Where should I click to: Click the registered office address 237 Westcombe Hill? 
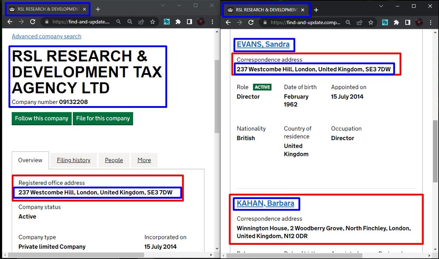pyautogui.click(x=95, y=192)
